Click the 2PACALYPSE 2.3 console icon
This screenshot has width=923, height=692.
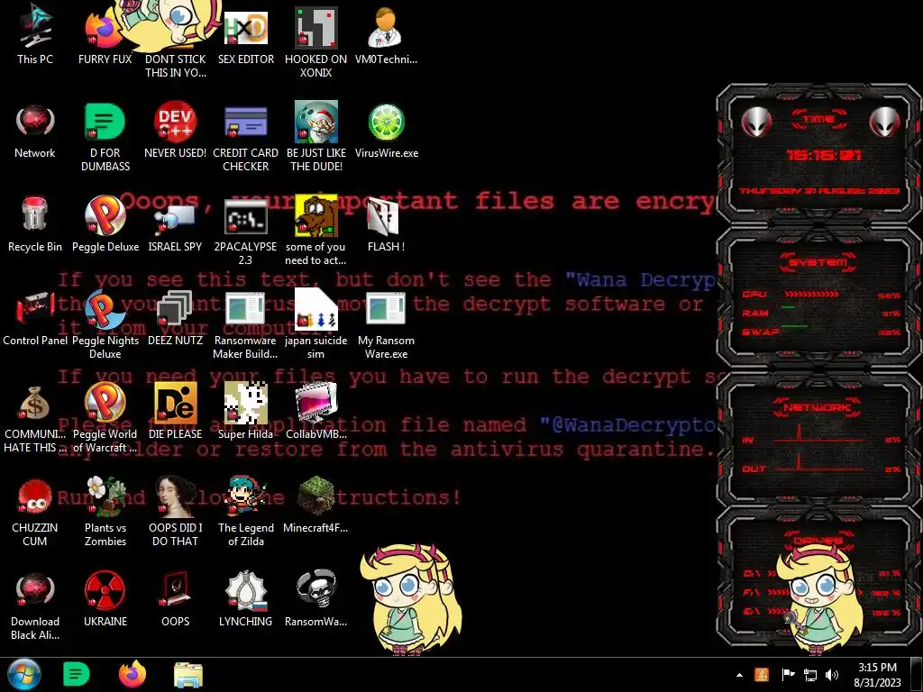click(x=245, y=231)
